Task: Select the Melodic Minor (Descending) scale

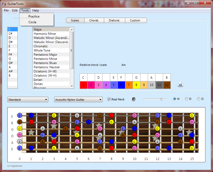Action: coord(51,42)
